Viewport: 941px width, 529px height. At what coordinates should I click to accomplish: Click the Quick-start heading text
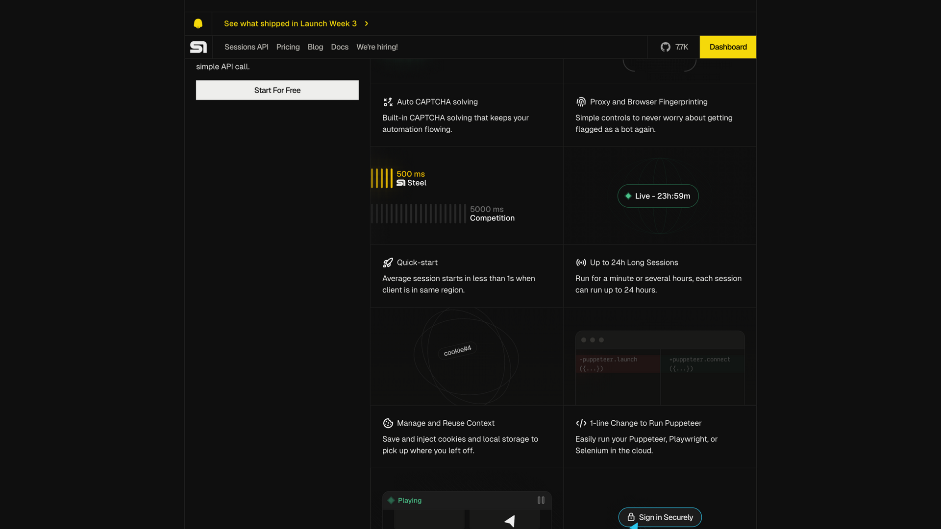[x=417, y=263]
